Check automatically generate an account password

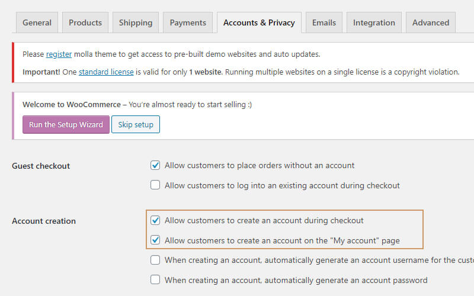pyautogui.click(x=155, y=279)
